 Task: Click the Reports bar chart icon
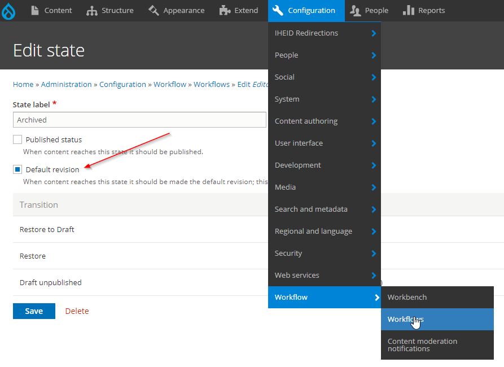pyautogui.click(x=409, y=10)
